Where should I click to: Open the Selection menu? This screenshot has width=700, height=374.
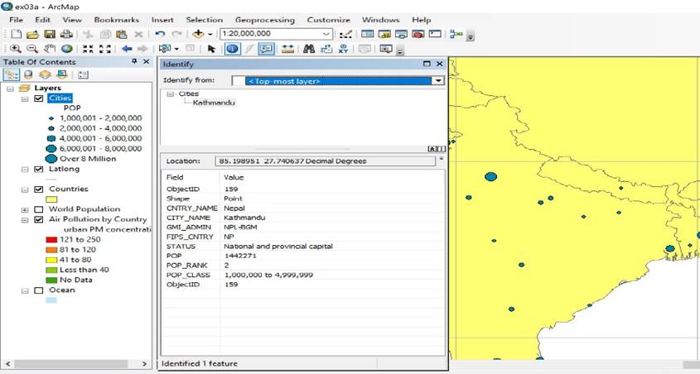[x=205, y=20]
